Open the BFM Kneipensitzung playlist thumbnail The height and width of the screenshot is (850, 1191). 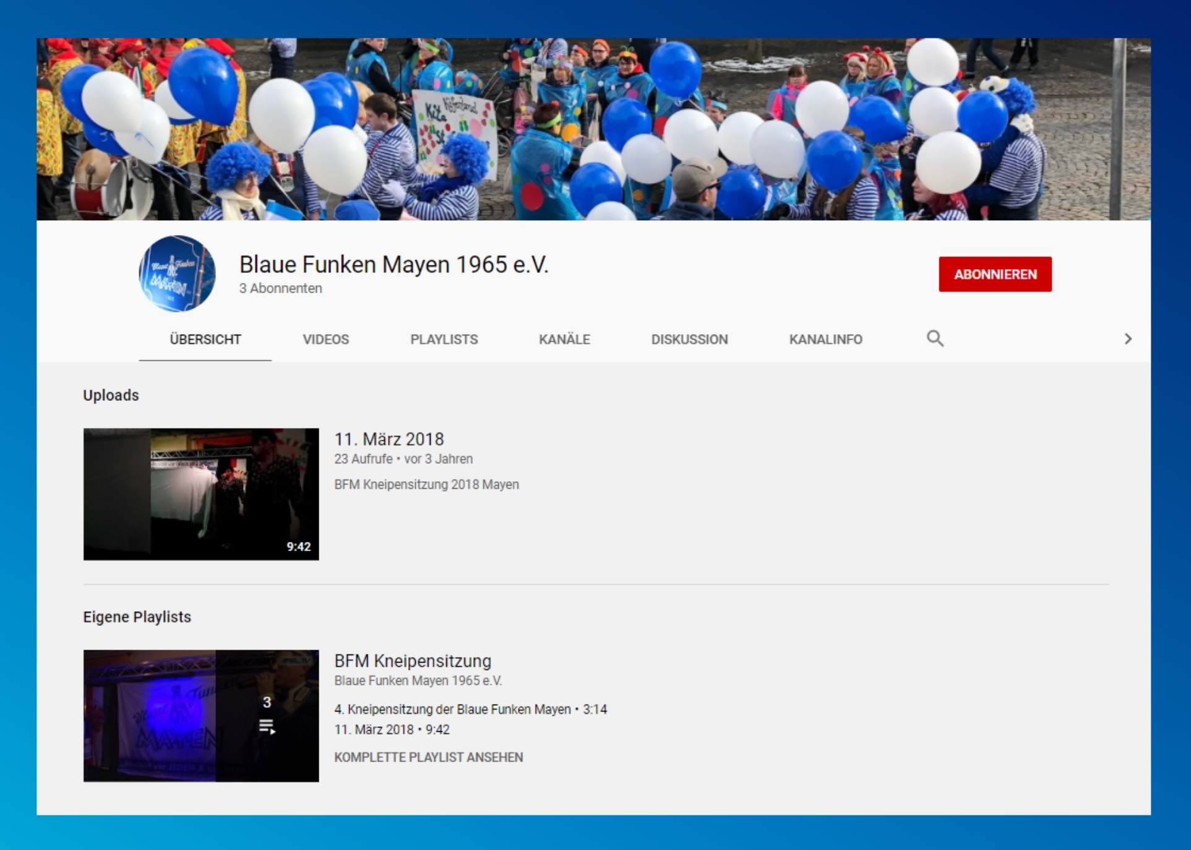click(201, 716)
